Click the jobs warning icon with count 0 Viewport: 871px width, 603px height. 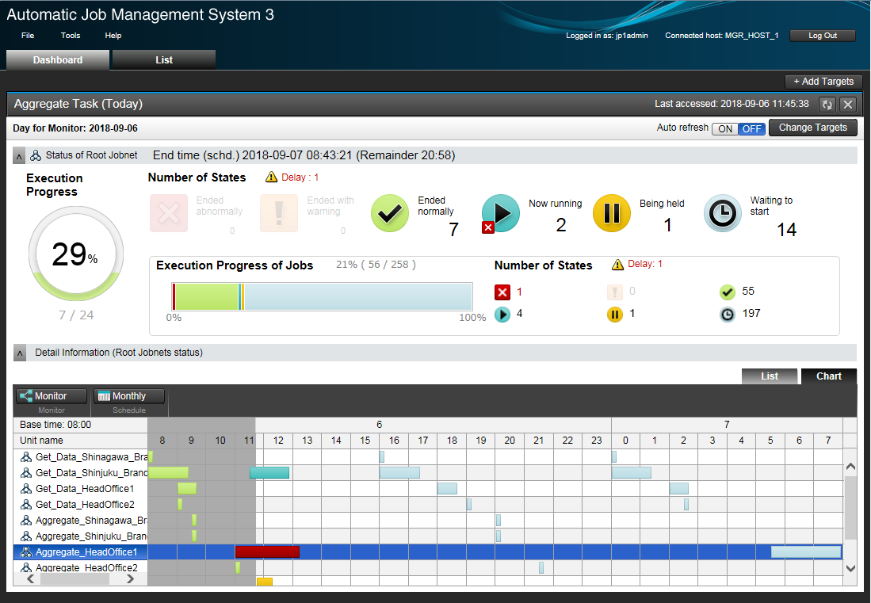pos(614,292)
